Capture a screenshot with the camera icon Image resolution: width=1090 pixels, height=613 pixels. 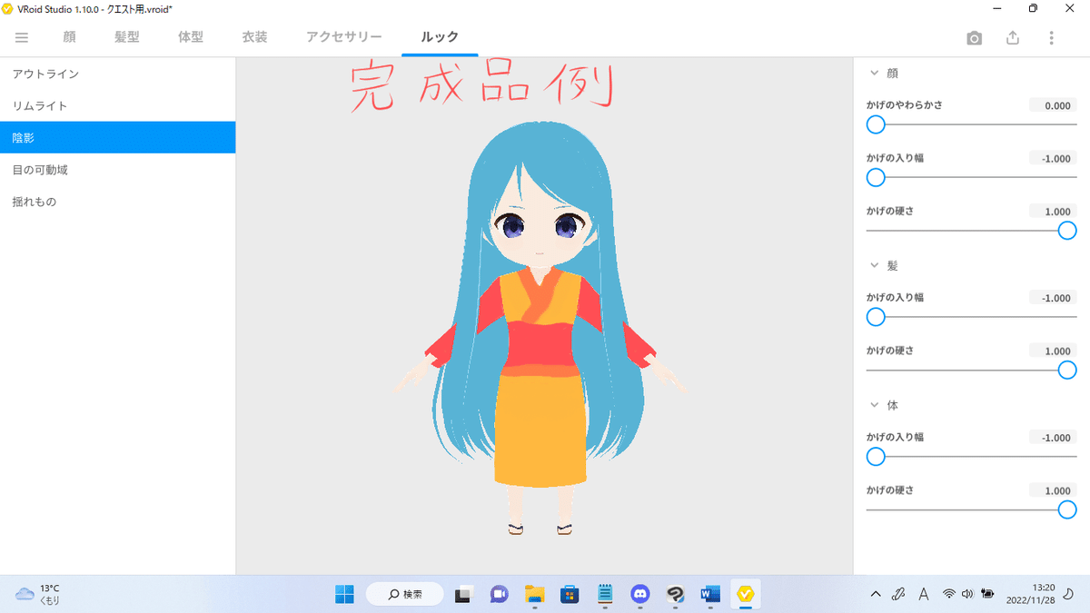(x=973, y=38)
